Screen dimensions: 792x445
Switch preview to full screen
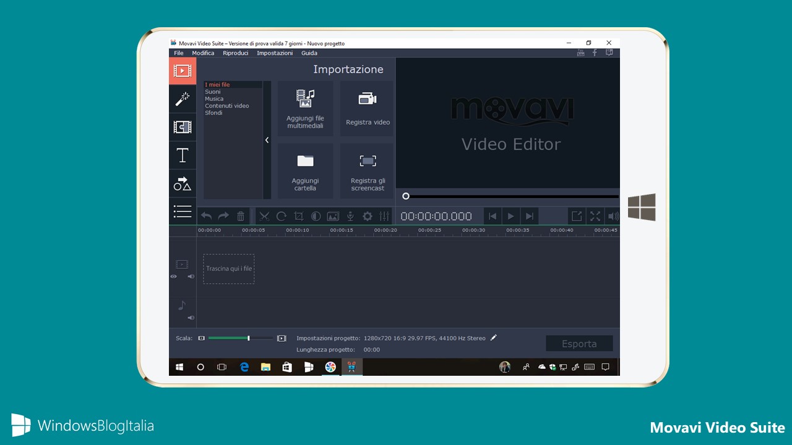595,216
